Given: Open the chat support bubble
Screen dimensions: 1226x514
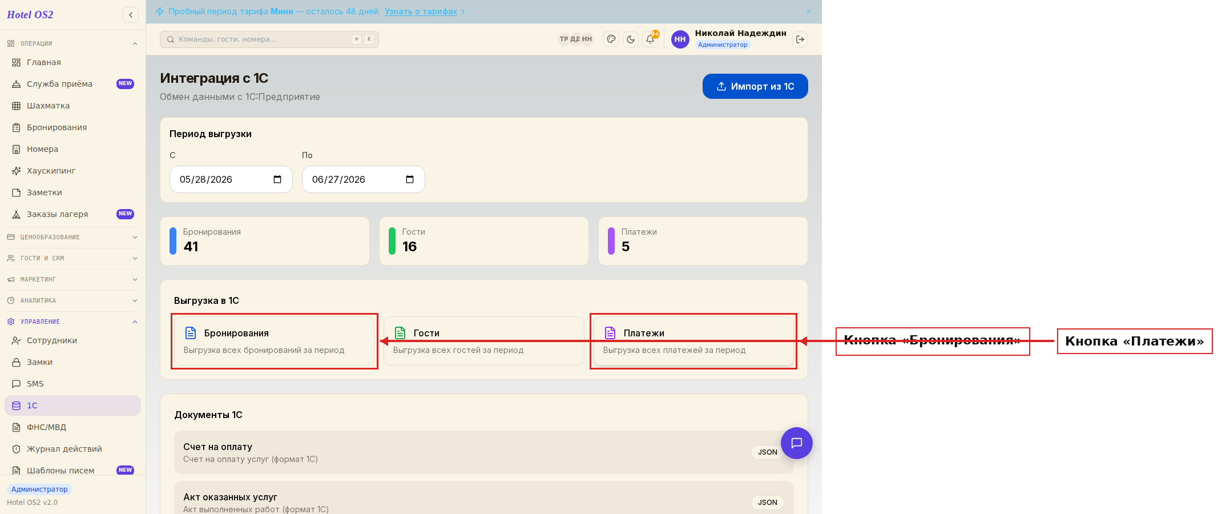Looking at the screenshot, I should click(797, 443).
